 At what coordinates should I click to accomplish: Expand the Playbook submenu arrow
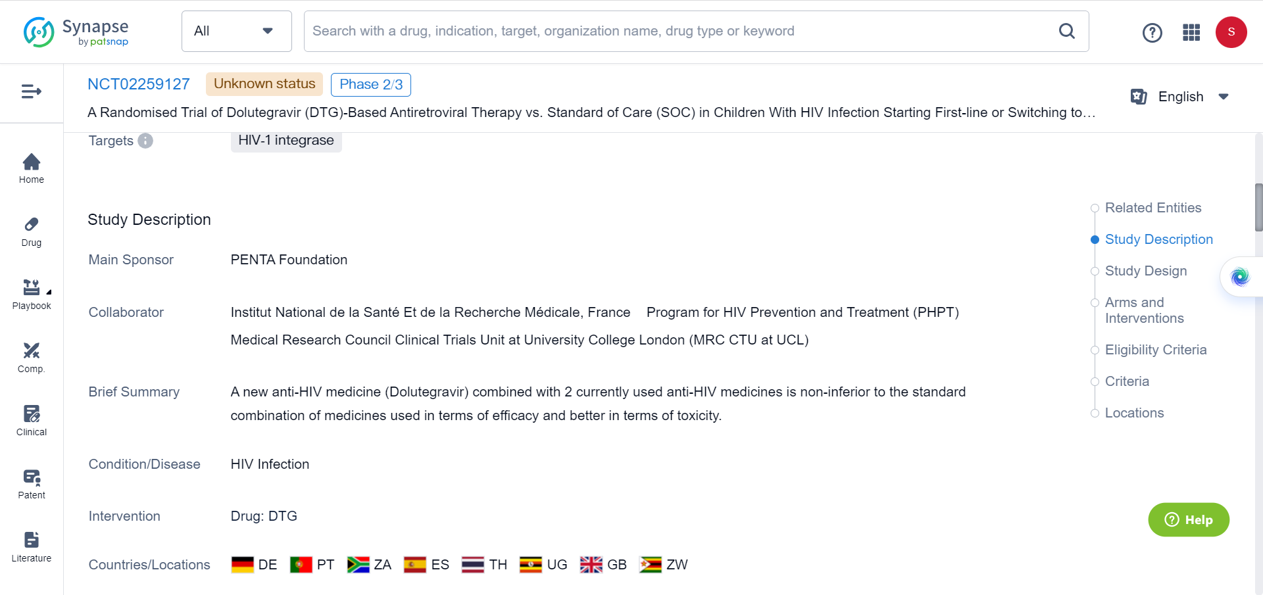(49, 292)
